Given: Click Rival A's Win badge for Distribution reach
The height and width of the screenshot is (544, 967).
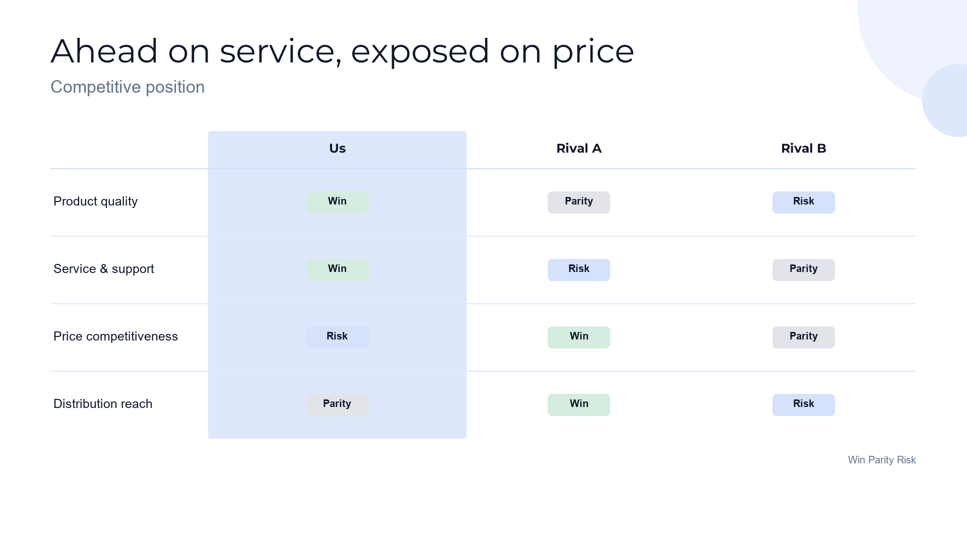Looking at the screenshot, I should coord(578,404).
